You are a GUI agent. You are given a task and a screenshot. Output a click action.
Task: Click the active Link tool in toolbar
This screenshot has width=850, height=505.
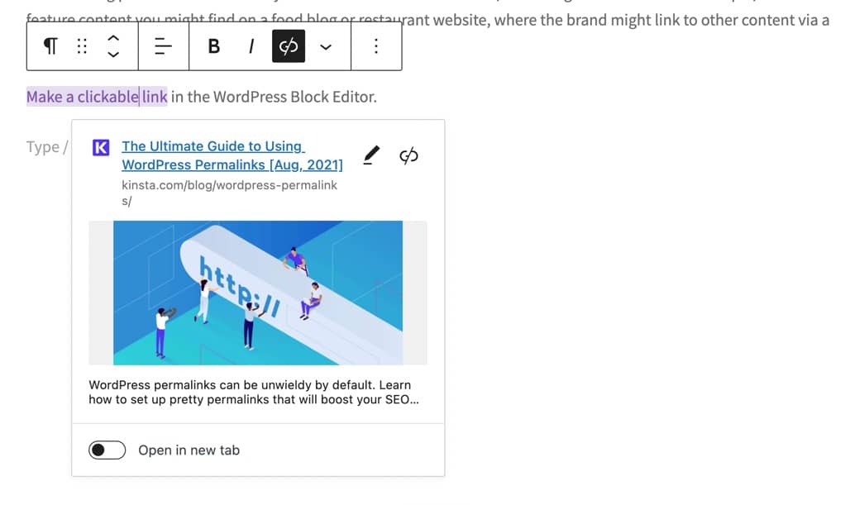(x=288, y=46)
